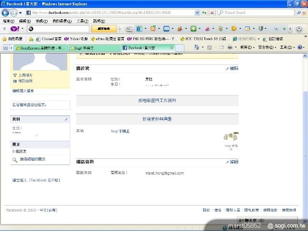Open the 網頁(P) command dropdown
Viewport: 308px width, 231px height.
(247, 47)
